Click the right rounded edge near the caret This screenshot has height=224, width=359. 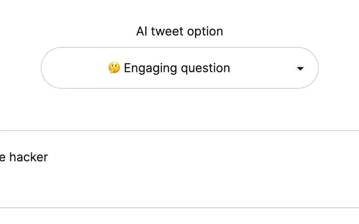pyautogui.click(x=311, y=68)
